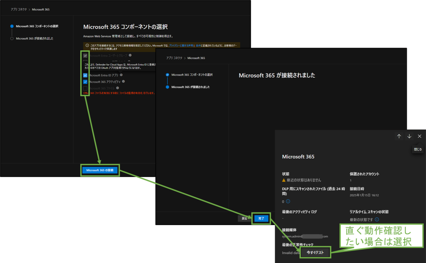The width and height of the screenshot is (426, 263).
Task: Click アプリ コネクタ breadcrumb in the connected window
Action: click(x=174, y=58)
